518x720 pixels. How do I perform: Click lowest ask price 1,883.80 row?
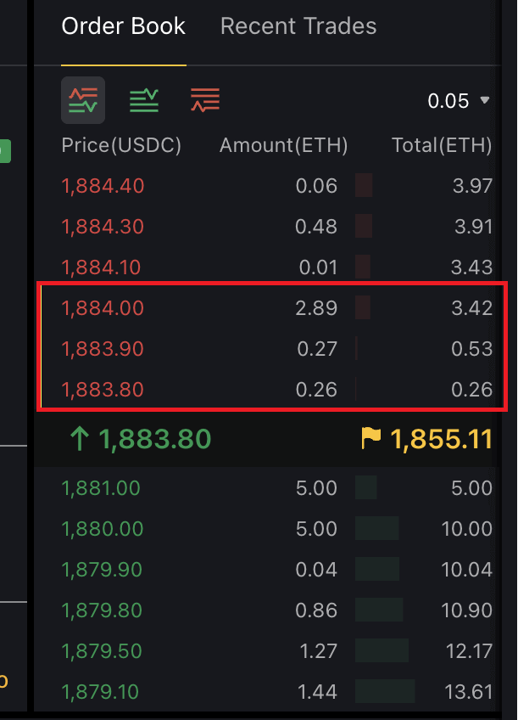(x=103, y=390)
